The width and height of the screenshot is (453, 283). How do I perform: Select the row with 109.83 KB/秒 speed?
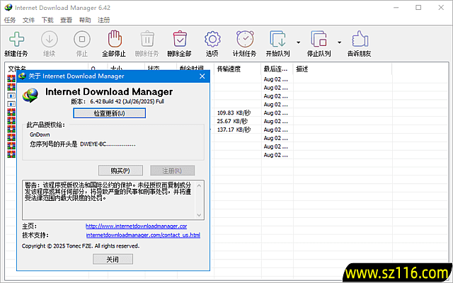coord(329,113)
